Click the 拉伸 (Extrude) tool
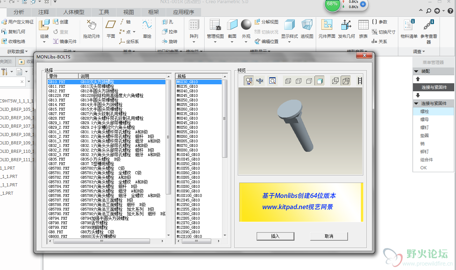The width and height of the screenshot is (456, 270). [x=170, y=31]
